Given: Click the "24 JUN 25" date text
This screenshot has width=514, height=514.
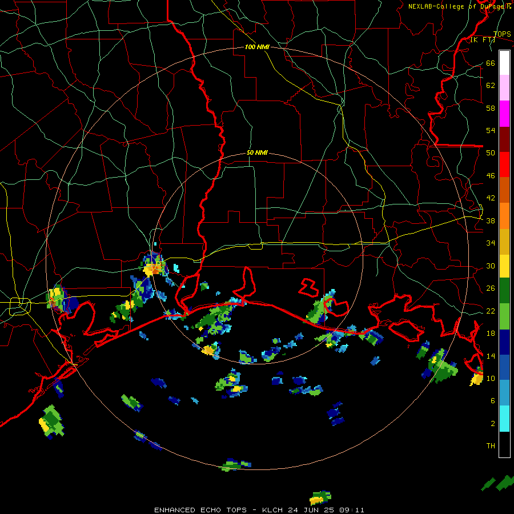Looking at the screenshot, I should pyautogui.click(x=311, y=510).
